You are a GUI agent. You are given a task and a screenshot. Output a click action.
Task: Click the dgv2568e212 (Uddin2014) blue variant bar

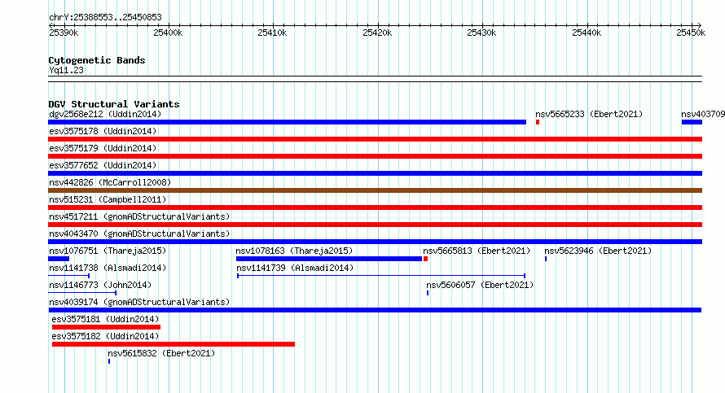(287, 122)
